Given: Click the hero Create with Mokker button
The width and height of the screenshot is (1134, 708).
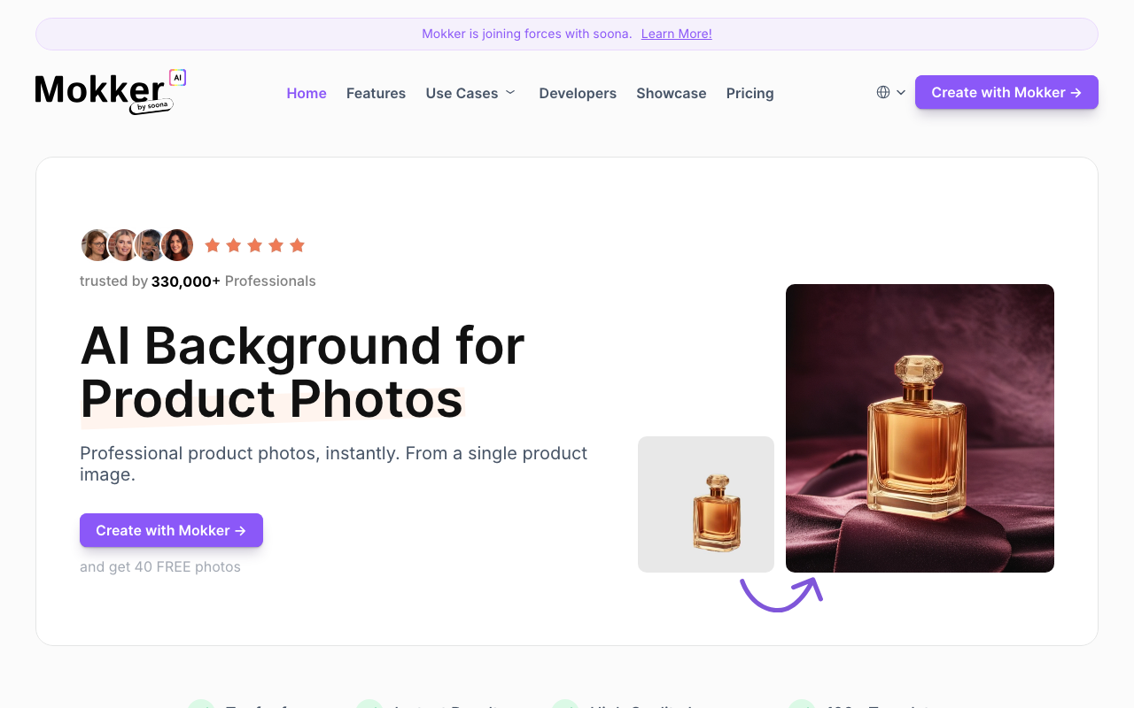Looking at the screenshot, I should tap(171, 530).
